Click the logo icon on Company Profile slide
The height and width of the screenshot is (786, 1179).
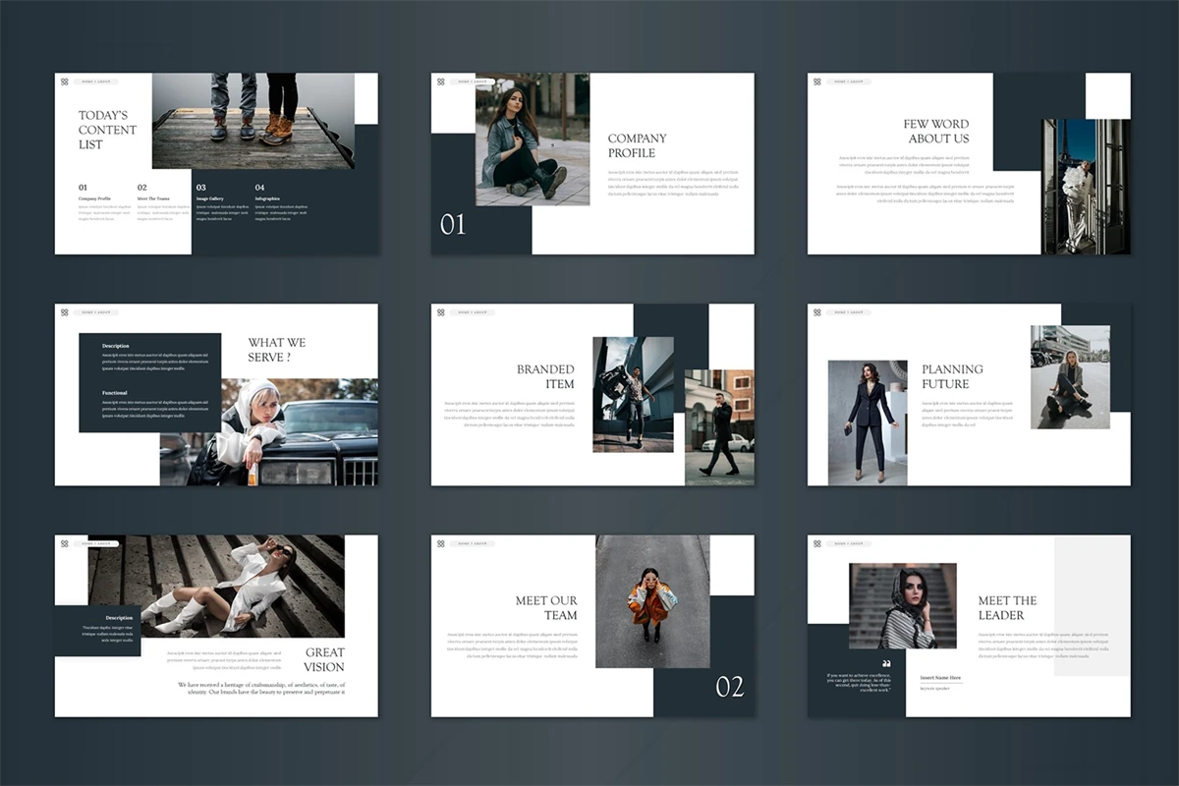[x=441, y=82]
